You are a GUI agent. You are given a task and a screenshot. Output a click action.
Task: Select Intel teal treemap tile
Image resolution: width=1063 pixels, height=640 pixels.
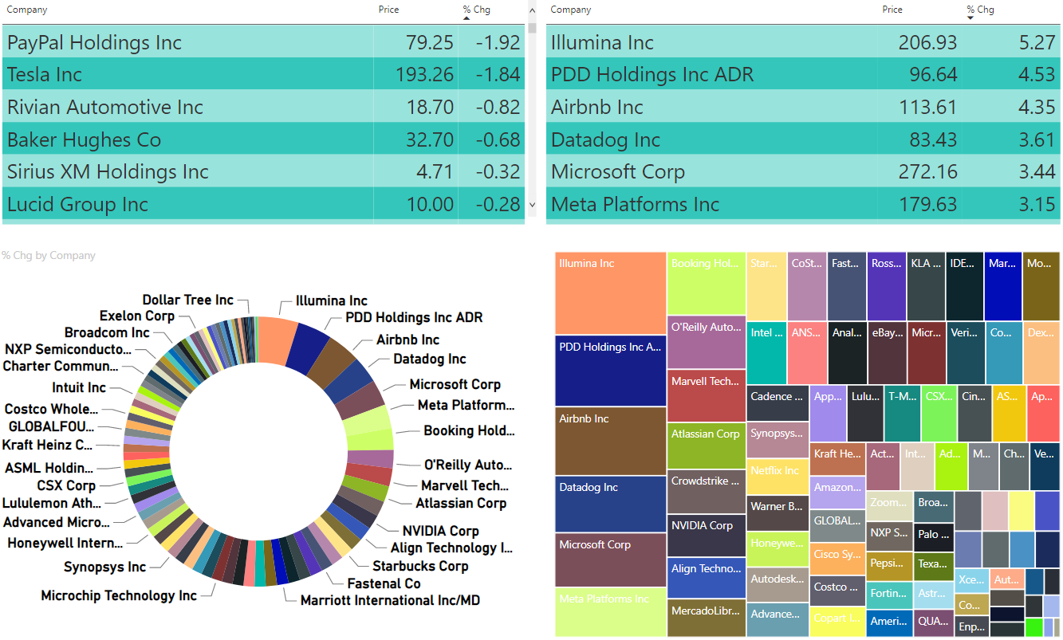click(x=766, y=352)
